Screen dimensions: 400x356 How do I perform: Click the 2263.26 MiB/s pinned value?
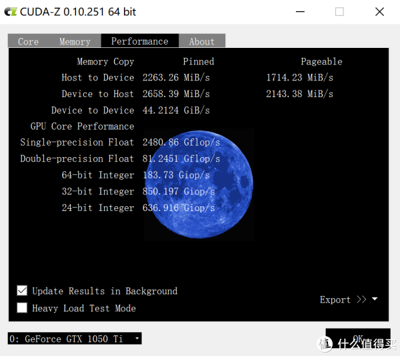(176, 77)
